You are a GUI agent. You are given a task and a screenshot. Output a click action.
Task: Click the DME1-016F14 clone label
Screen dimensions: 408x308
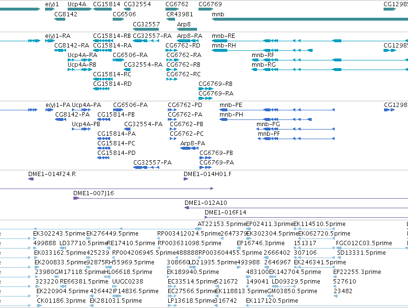pos(226,213)
